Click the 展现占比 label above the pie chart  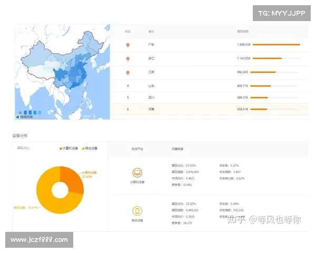coord(23,148)
